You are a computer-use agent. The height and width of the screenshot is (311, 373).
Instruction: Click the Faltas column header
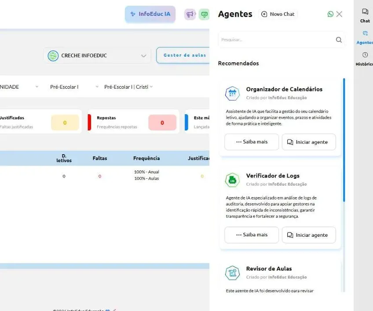(x=100, y=158)
